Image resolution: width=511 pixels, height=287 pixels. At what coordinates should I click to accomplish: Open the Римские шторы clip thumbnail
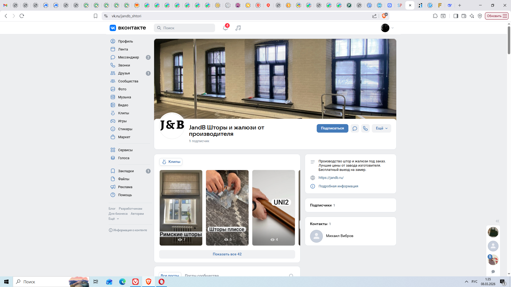point(181,208)
